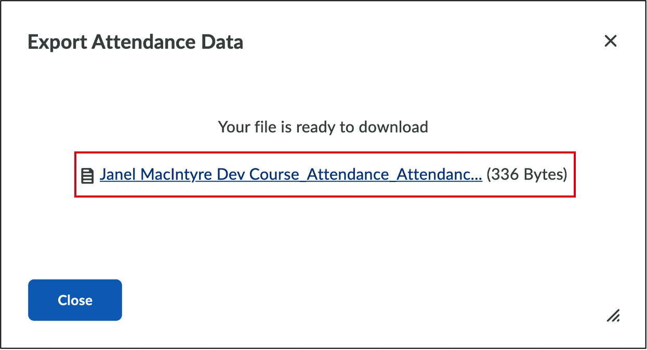647x350 pixels.
Task: Click the dialog resize handle icon
Action: pos(613,315)
